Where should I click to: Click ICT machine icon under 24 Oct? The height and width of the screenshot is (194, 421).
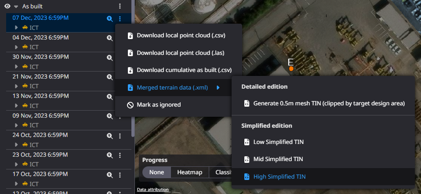point(25,145)
